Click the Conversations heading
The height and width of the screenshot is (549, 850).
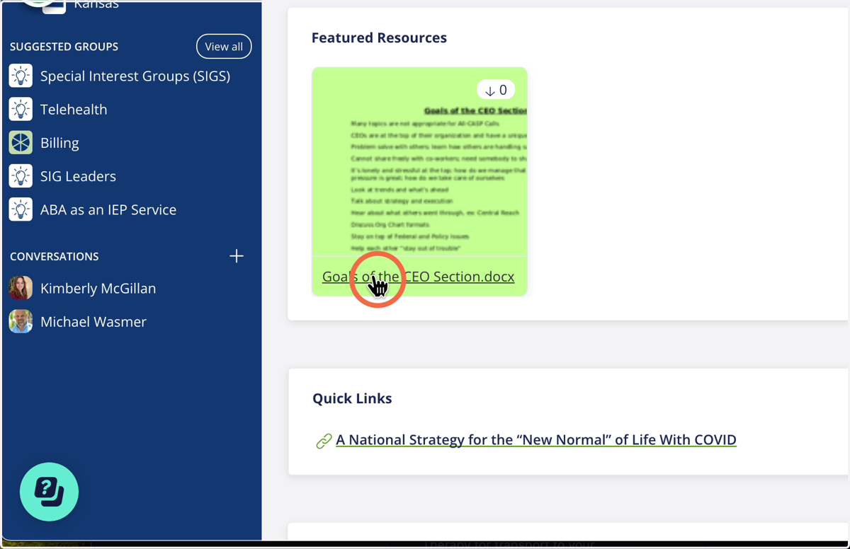[55, 256]
